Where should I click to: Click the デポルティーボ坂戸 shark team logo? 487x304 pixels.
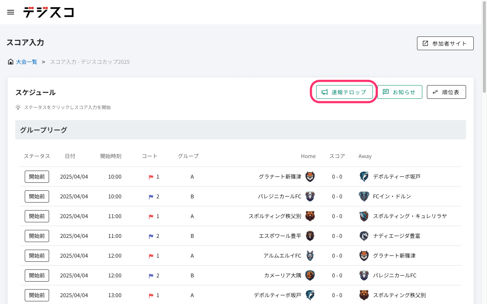(364, 177)
